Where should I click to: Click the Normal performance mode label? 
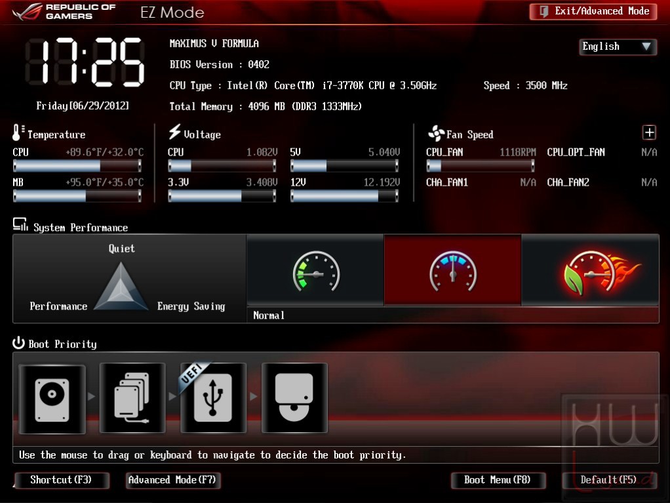pos(269,315)
